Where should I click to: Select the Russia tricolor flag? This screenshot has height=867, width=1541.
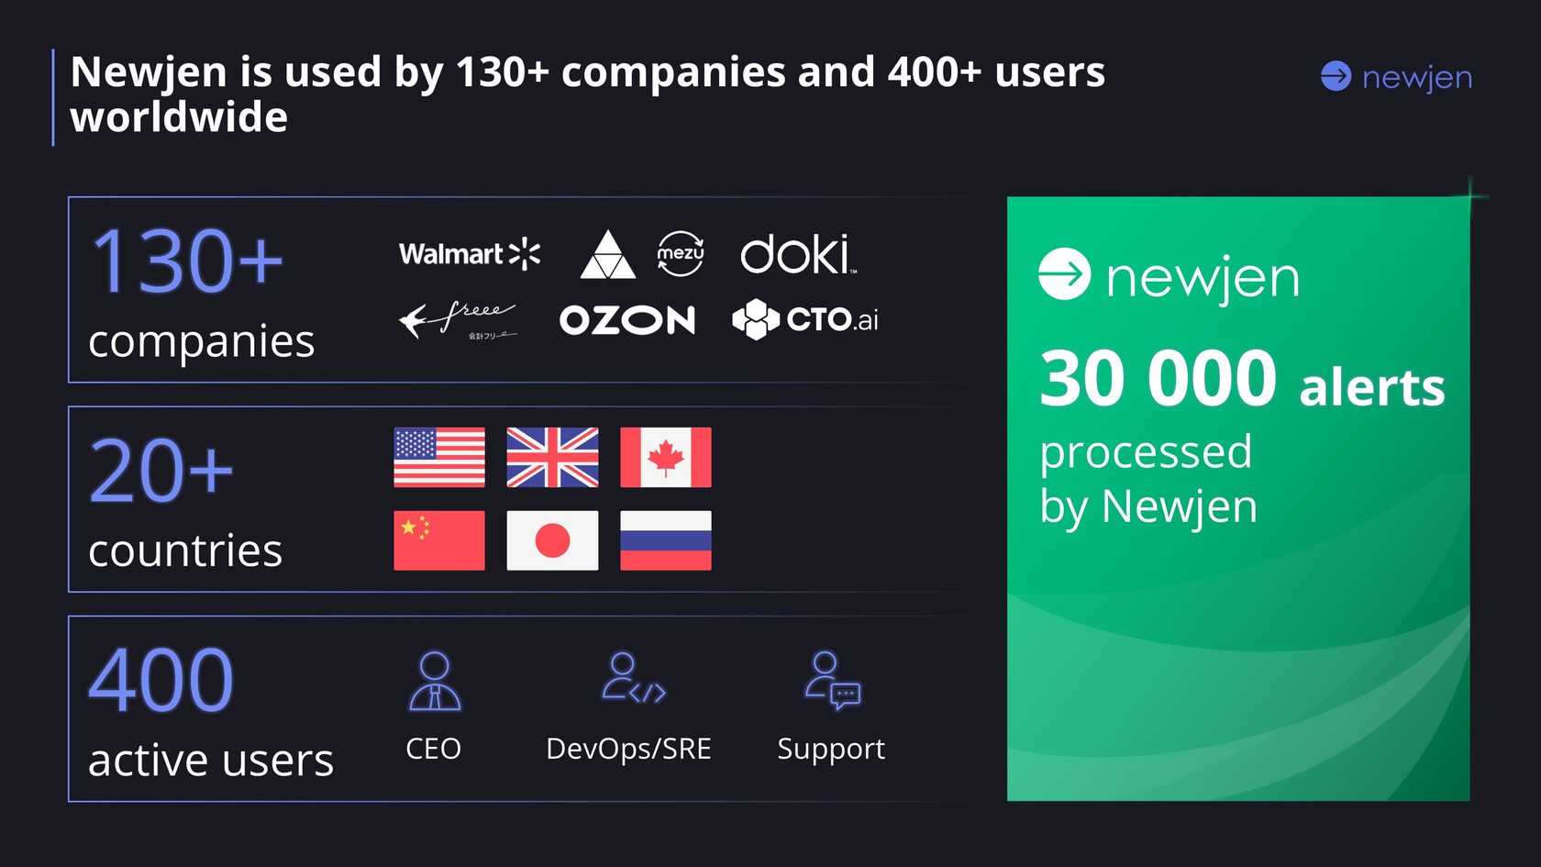click(x=666, y=540)
